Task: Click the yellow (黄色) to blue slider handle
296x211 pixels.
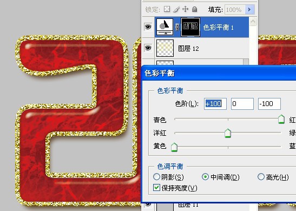Action: click(174, 147)
